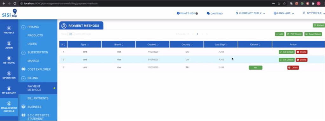Open the browser extensions puzzle icon
325x121 pixels.
[313, 3]
